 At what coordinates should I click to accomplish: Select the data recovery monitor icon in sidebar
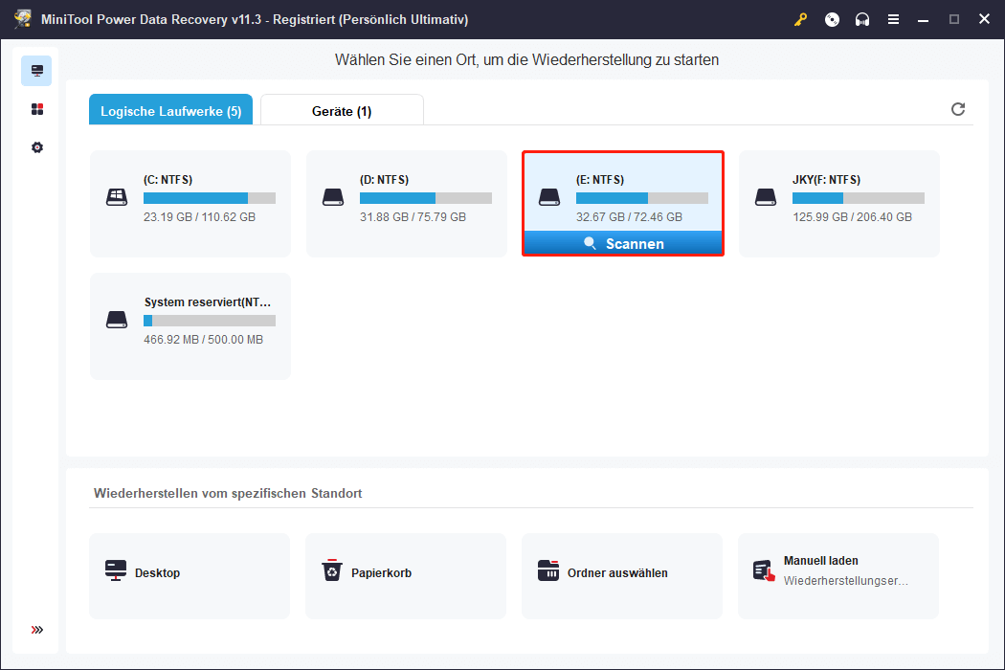point(36,70)
